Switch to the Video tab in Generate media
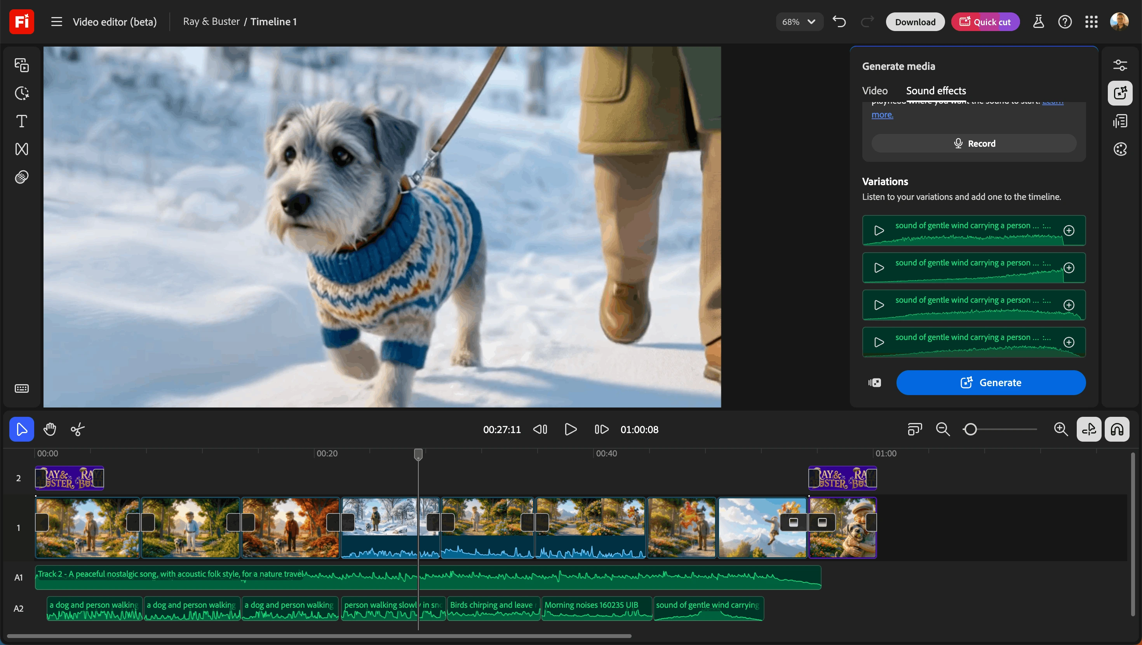The width and height of the screenshot is (1142, 645). (x=875, y=90)
